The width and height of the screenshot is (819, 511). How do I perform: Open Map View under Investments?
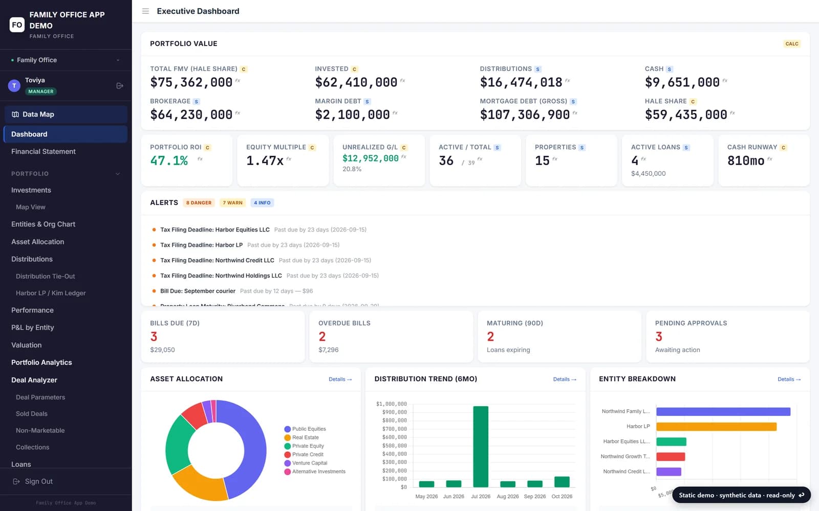(31, 207)
